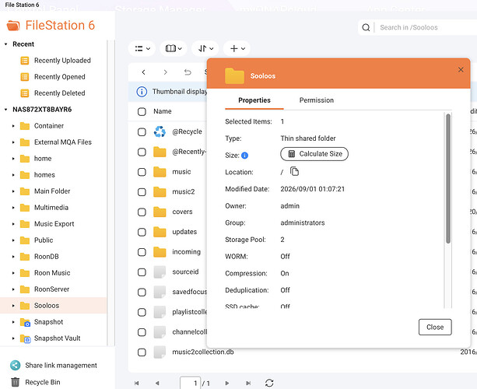This screenshot has height=389, width=477.
Task: Switch to the Permission tab
Action: (317, 100)
